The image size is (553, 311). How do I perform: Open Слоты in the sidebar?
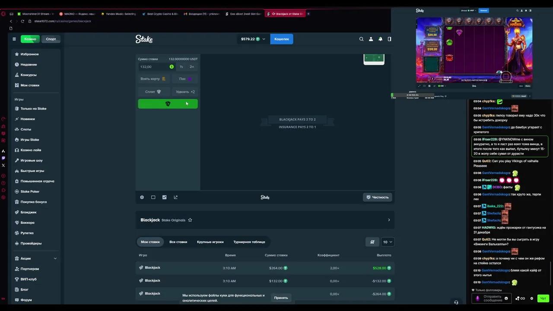pos(35,130)
